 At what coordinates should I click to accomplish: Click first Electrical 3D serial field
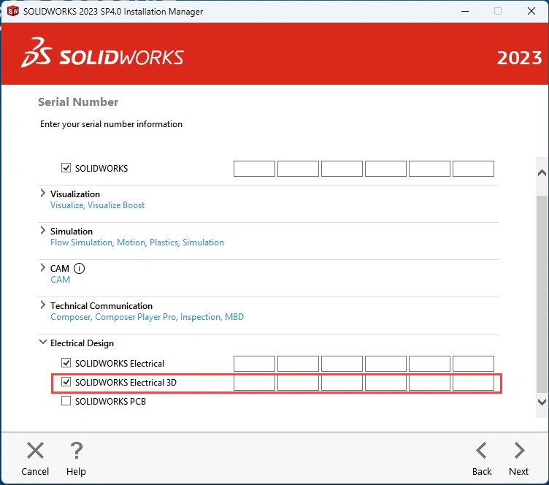(254, 383)
